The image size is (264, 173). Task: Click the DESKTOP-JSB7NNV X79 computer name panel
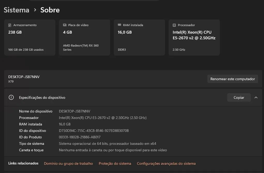pos(133,79)
